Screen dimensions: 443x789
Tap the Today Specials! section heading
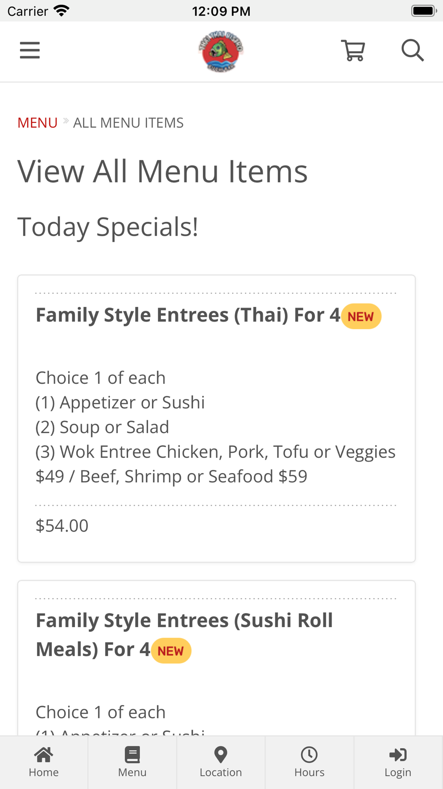pos(108,227)
